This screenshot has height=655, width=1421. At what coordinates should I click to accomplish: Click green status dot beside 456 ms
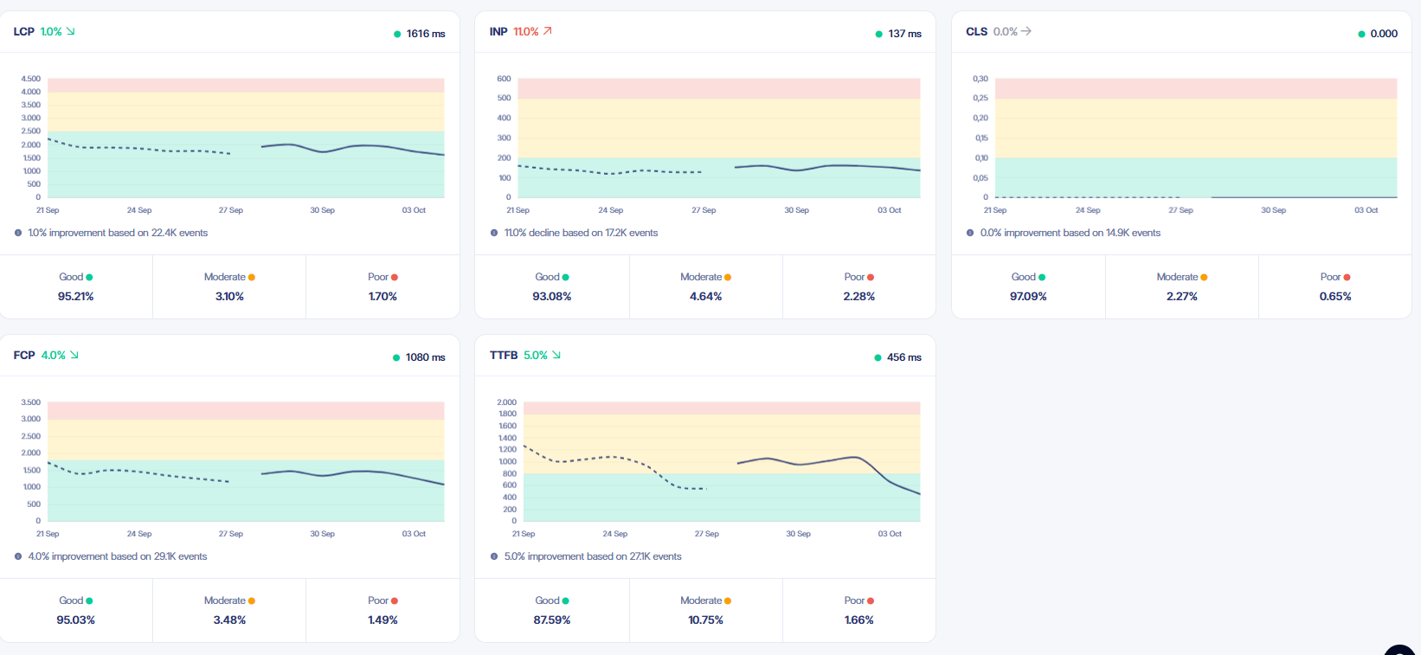click(x=878, y=357)
